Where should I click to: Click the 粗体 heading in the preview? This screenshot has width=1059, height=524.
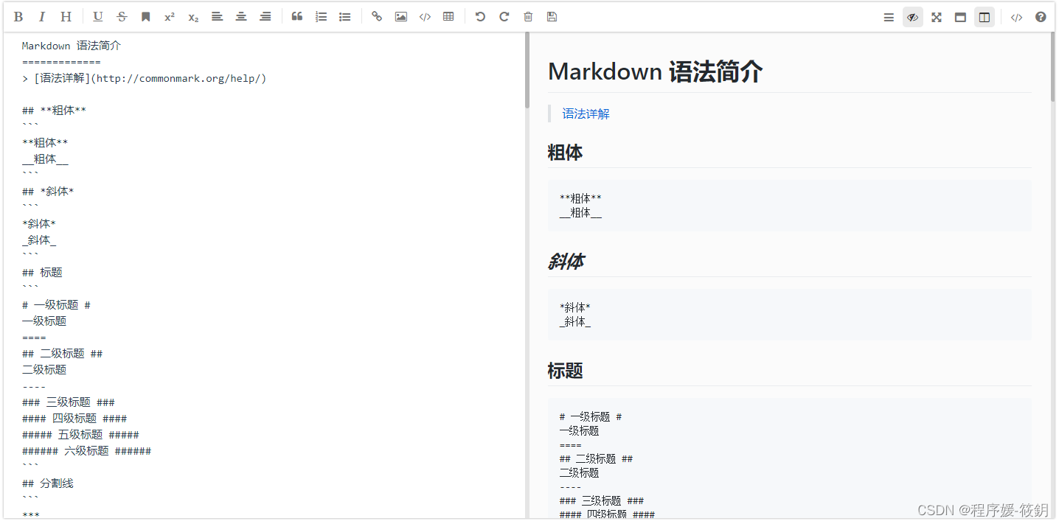pyautogui.click(x=565, y=153)
